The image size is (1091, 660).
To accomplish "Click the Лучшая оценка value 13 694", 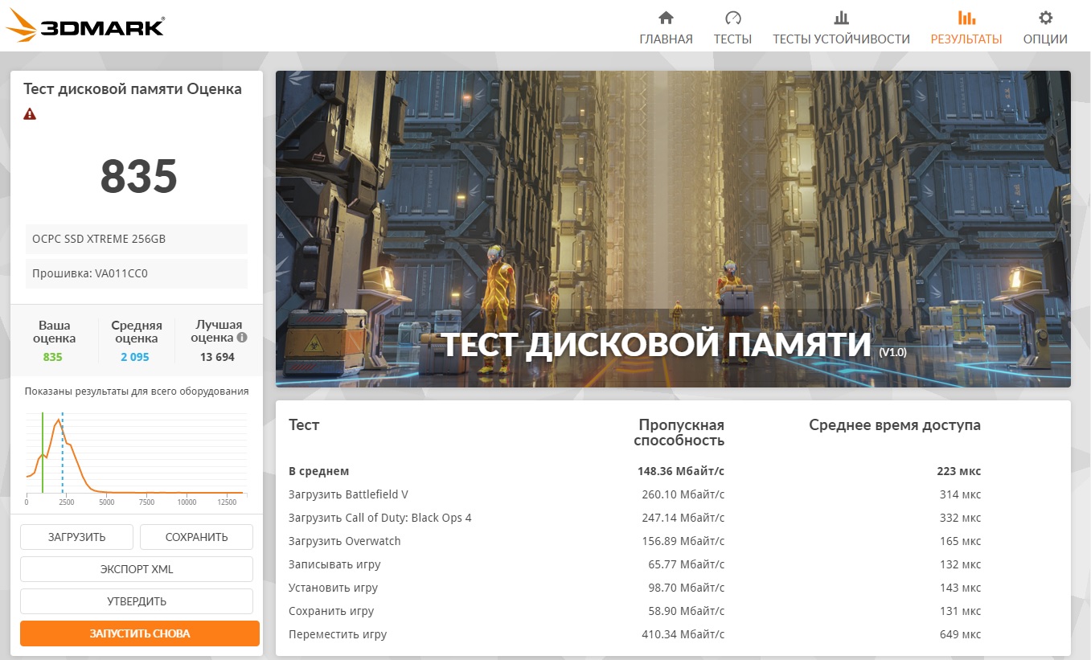I will point(217,357).
